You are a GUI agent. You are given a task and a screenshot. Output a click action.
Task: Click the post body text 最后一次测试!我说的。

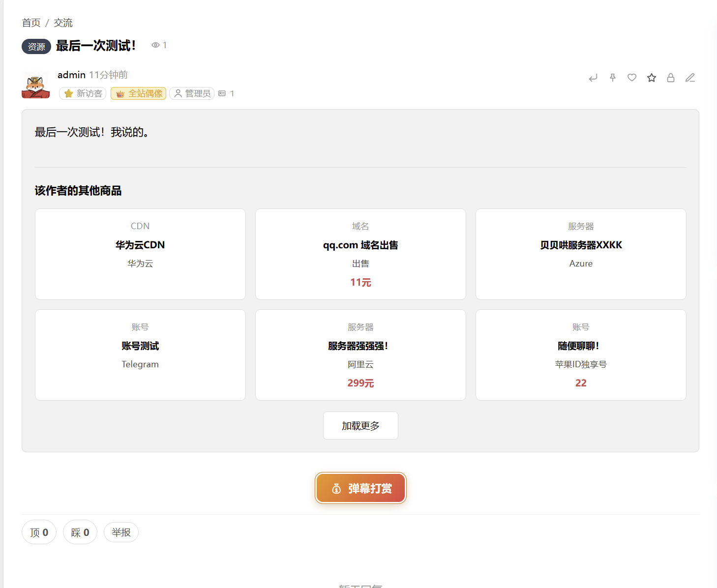92,132
